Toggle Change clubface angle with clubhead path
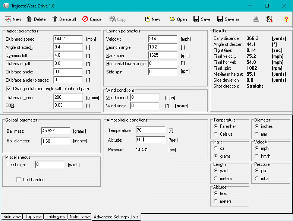Screen dimensions: 293x221 [9, 89]
